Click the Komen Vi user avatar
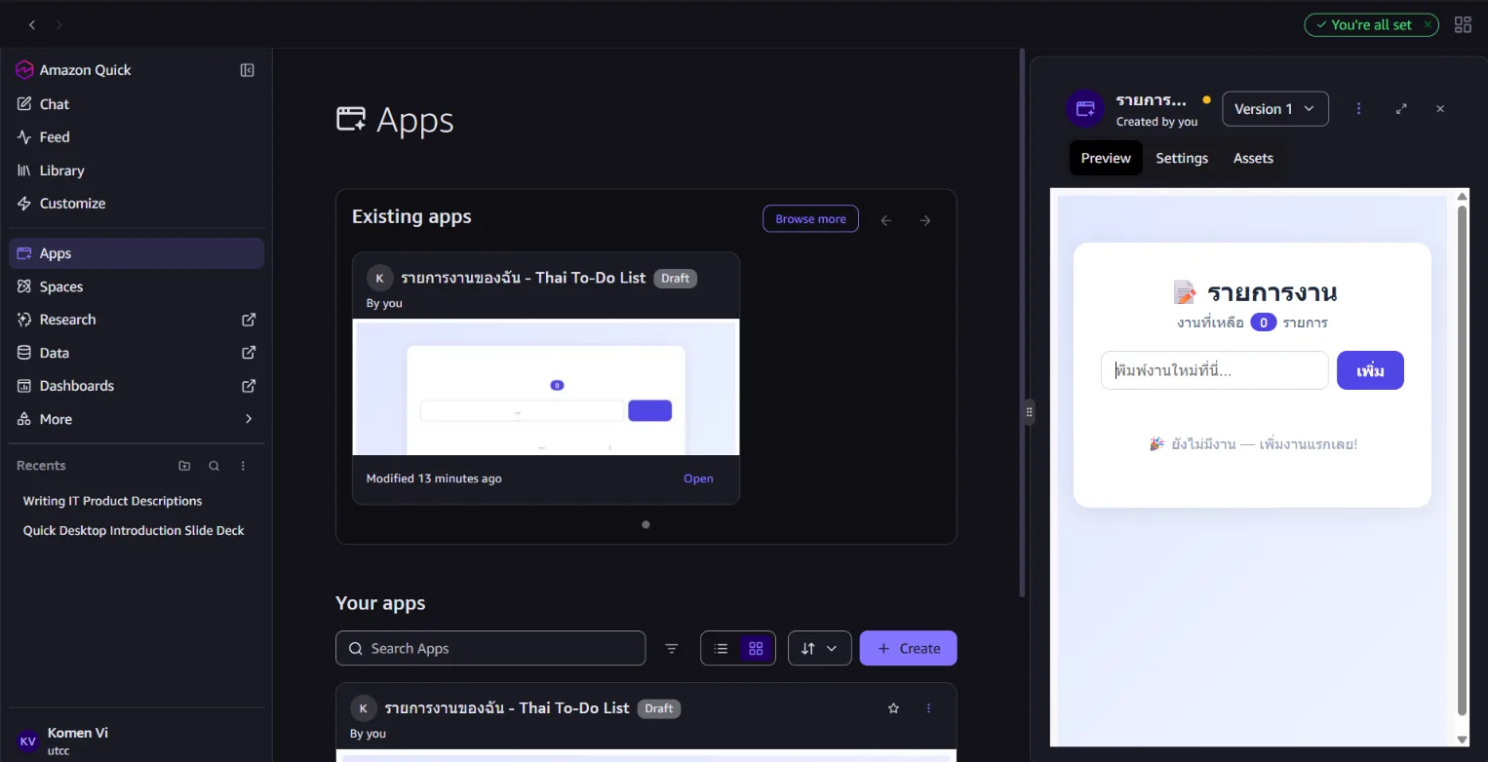The image size is (1488, 762). click(x=28, y=741)
